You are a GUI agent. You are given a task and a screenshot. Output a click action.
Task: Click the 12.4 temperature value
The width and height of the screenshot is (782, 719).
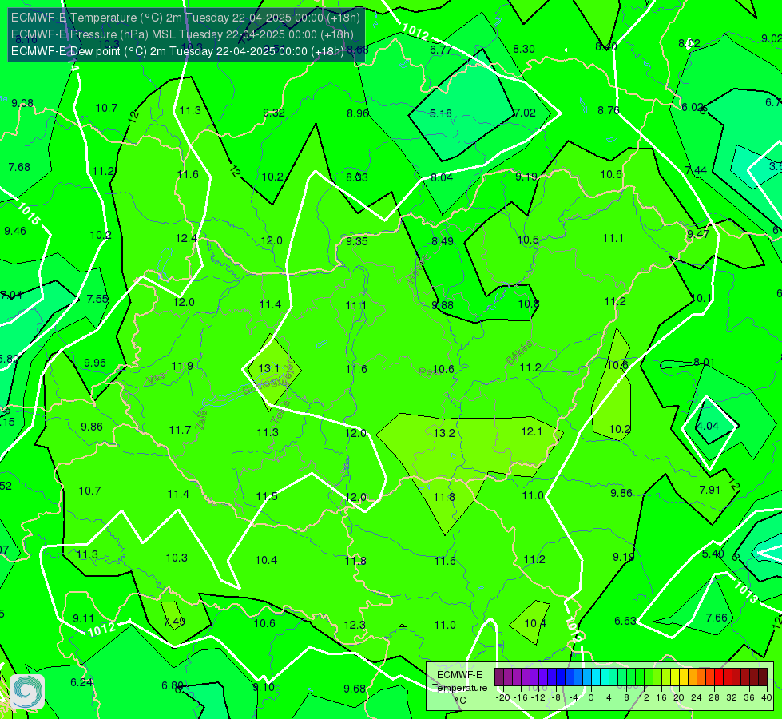click(186, 239)
